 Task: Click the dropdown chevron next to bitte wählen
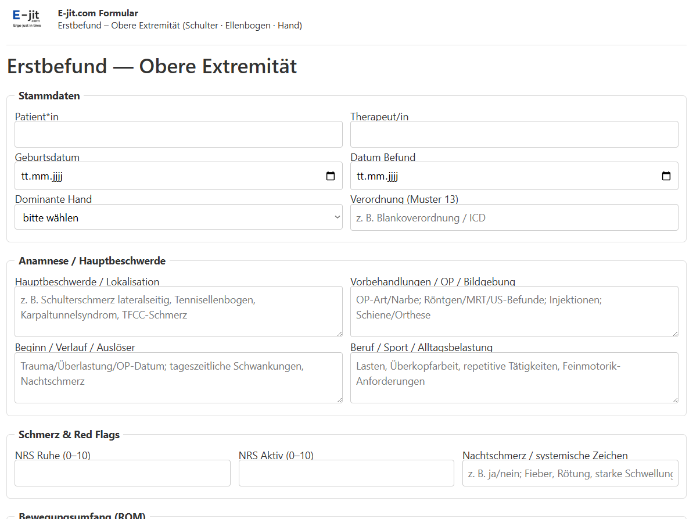[337, 217]
